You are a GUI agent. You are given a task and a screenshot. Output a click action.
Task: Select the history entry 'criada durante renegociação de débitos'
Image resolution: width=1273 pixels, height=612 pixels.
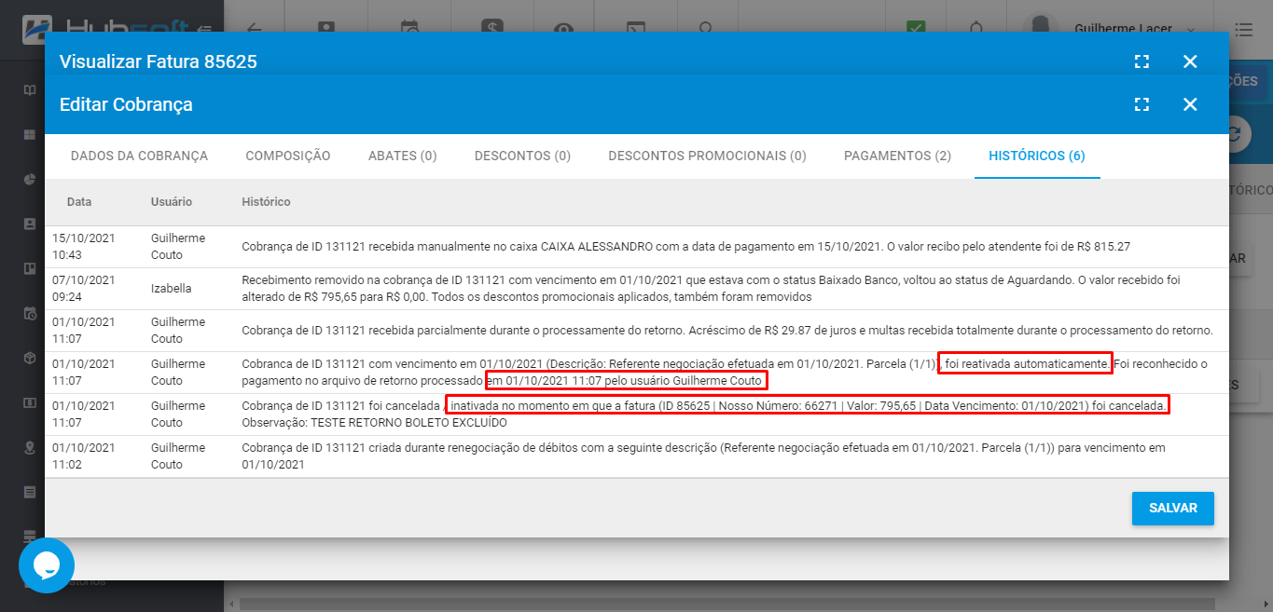coord(703,456)
